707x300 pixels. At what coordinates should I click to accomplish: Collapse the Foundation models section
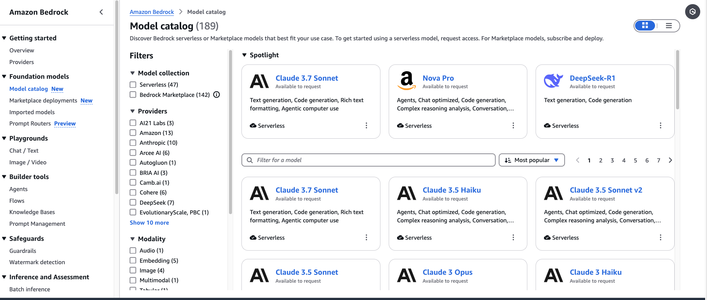(4, 77)
